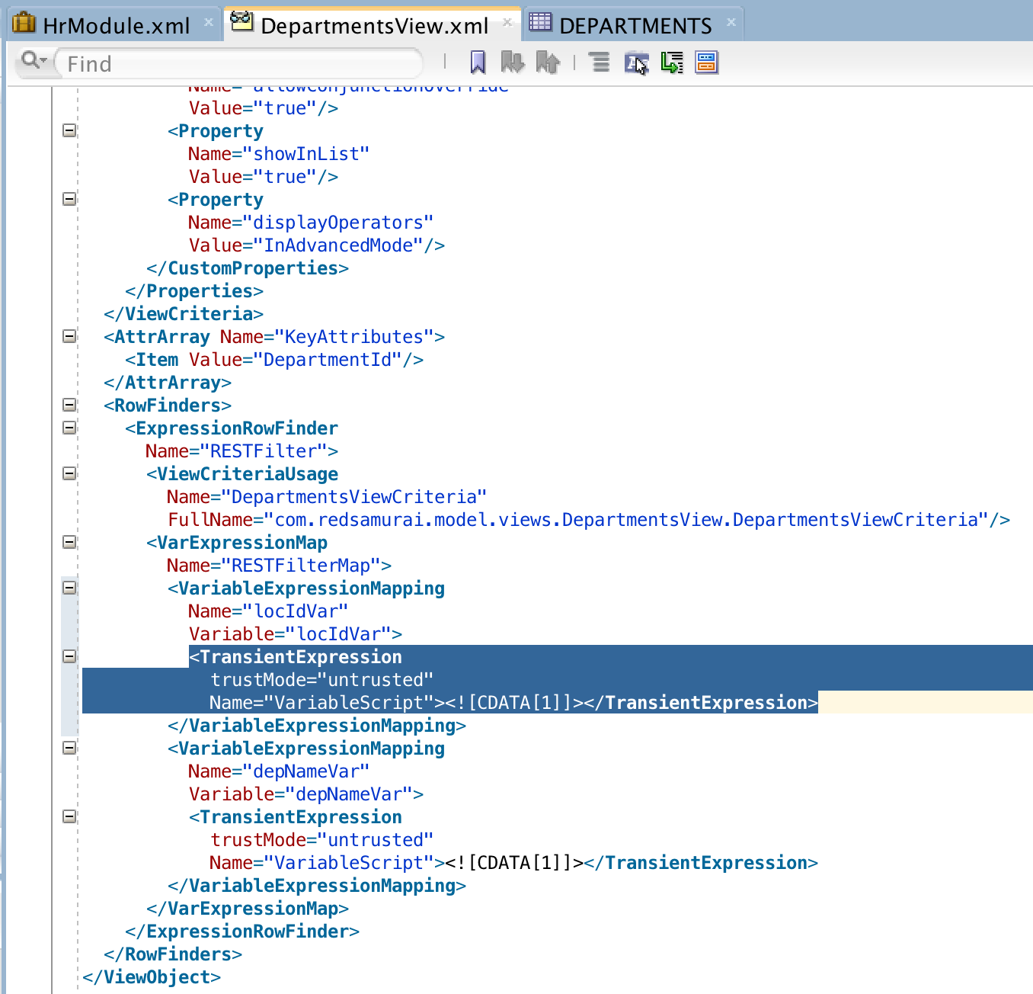Viewport: 1033px width, 994px height.
Task: Focus the Find search field
Action: click(x=238, y=63)
